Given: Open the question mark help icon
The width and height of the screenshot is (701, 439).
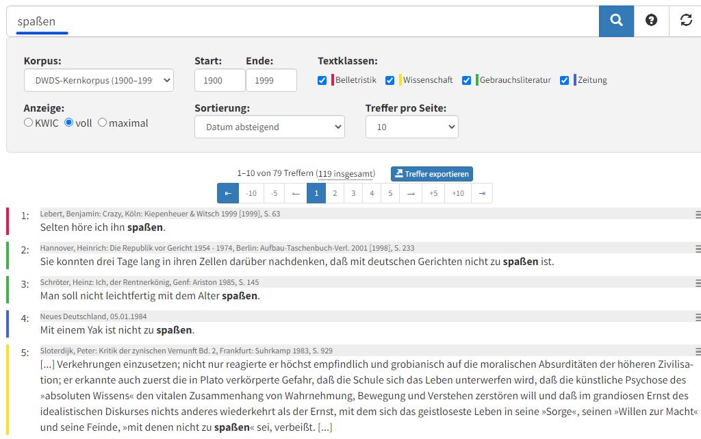Looking at the screenshot, I should (x=651, y=21).
